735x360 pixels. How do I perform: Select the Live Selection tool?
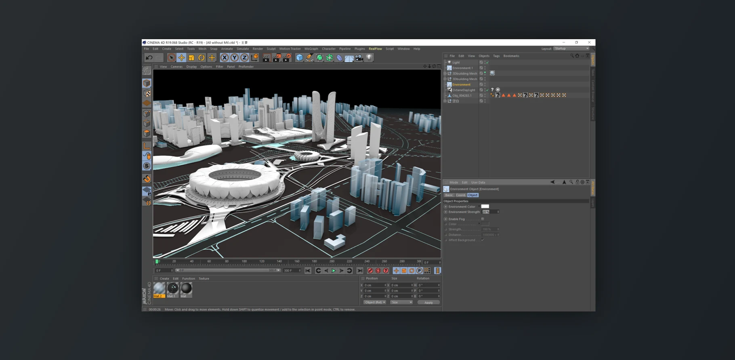(x=171, y=58)
